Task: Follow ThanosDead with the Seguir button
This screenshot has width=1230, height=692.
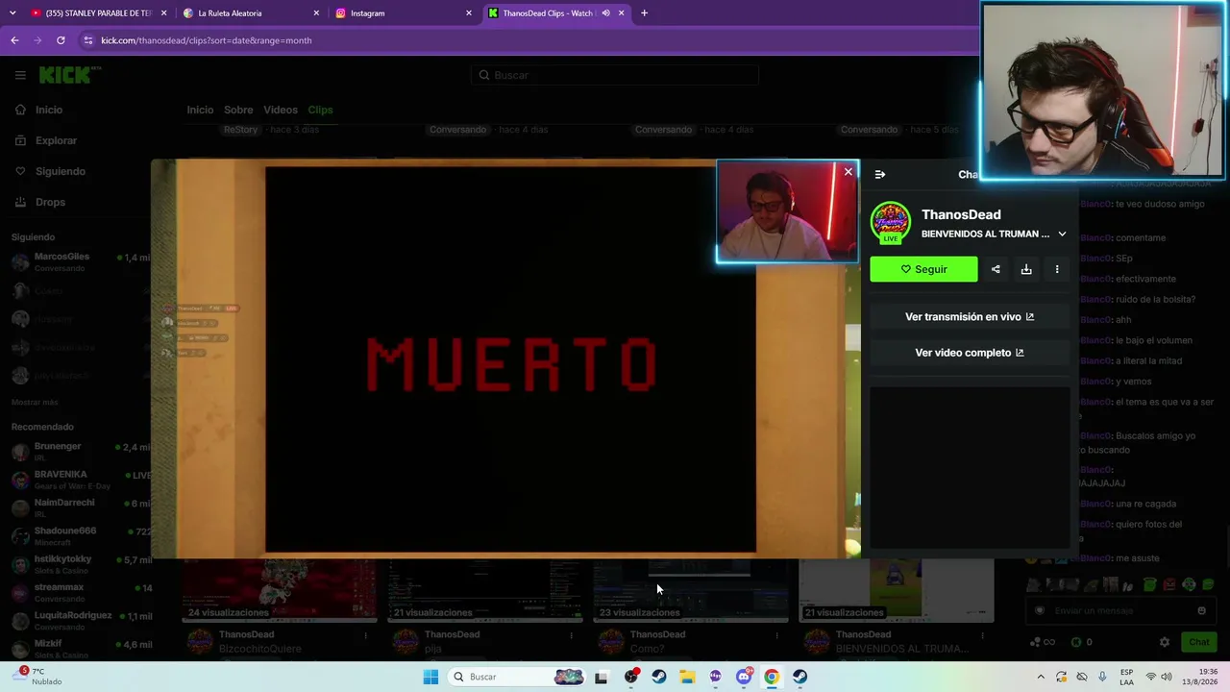Action: [923, 269]
